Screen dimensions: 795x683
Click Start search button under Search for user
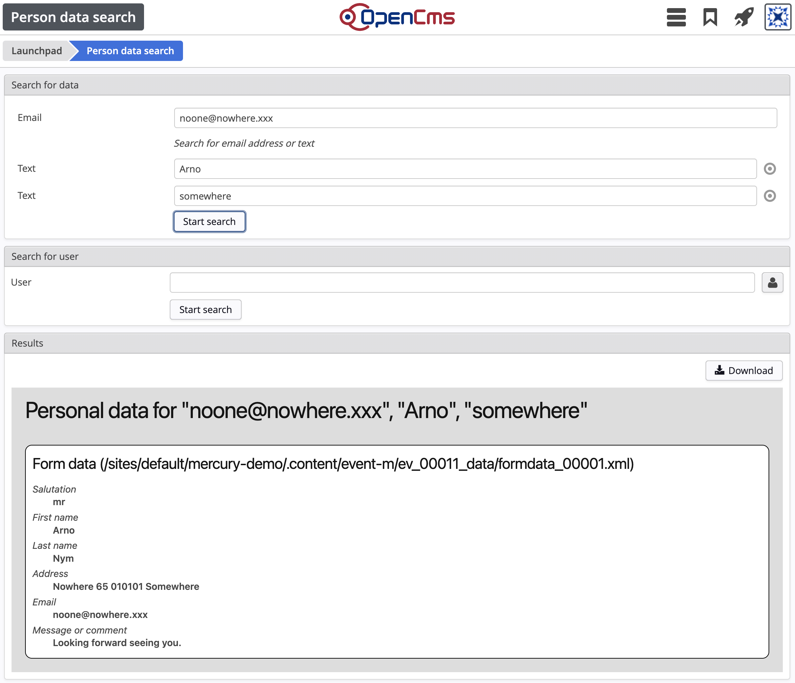click(x=205, y=309)
